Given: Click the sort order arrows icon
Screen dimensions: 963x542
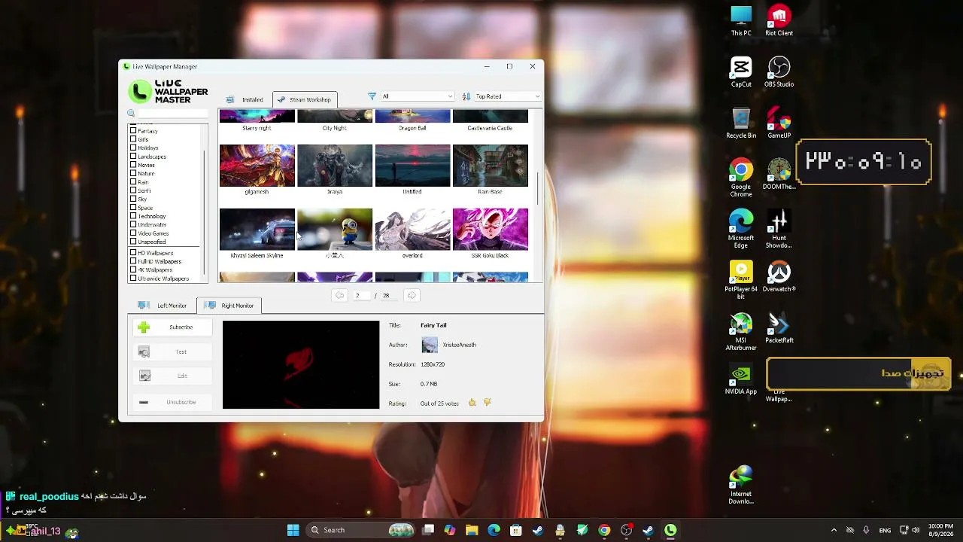Looking at the screenshot, I should click(x=466, y=96).
